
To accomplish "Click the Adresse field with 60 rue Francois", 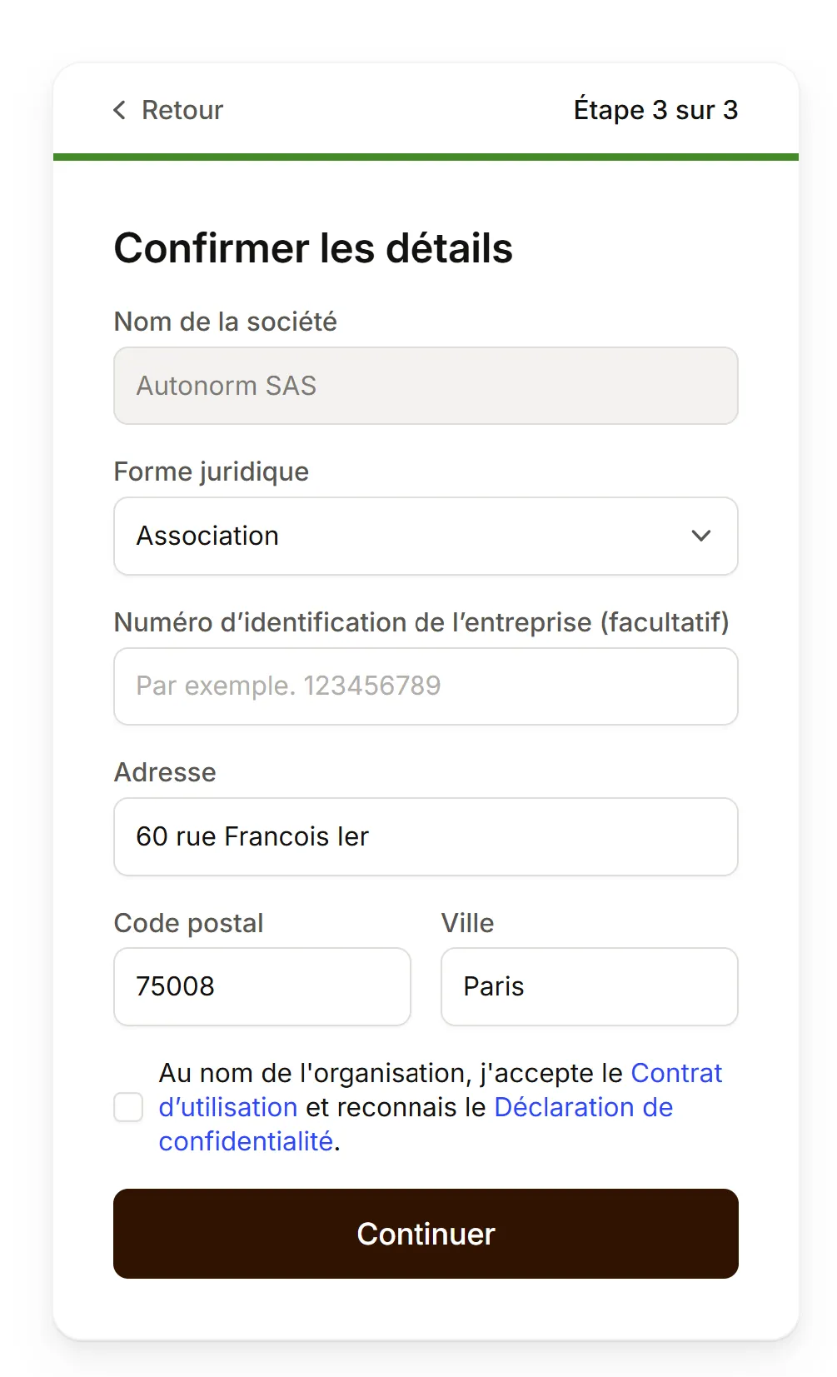I will click(x=426, y=836).
